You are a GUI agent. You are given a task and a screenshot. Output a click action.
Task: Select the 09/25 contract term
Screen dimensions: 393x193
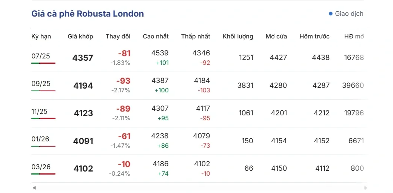(41, 84)
